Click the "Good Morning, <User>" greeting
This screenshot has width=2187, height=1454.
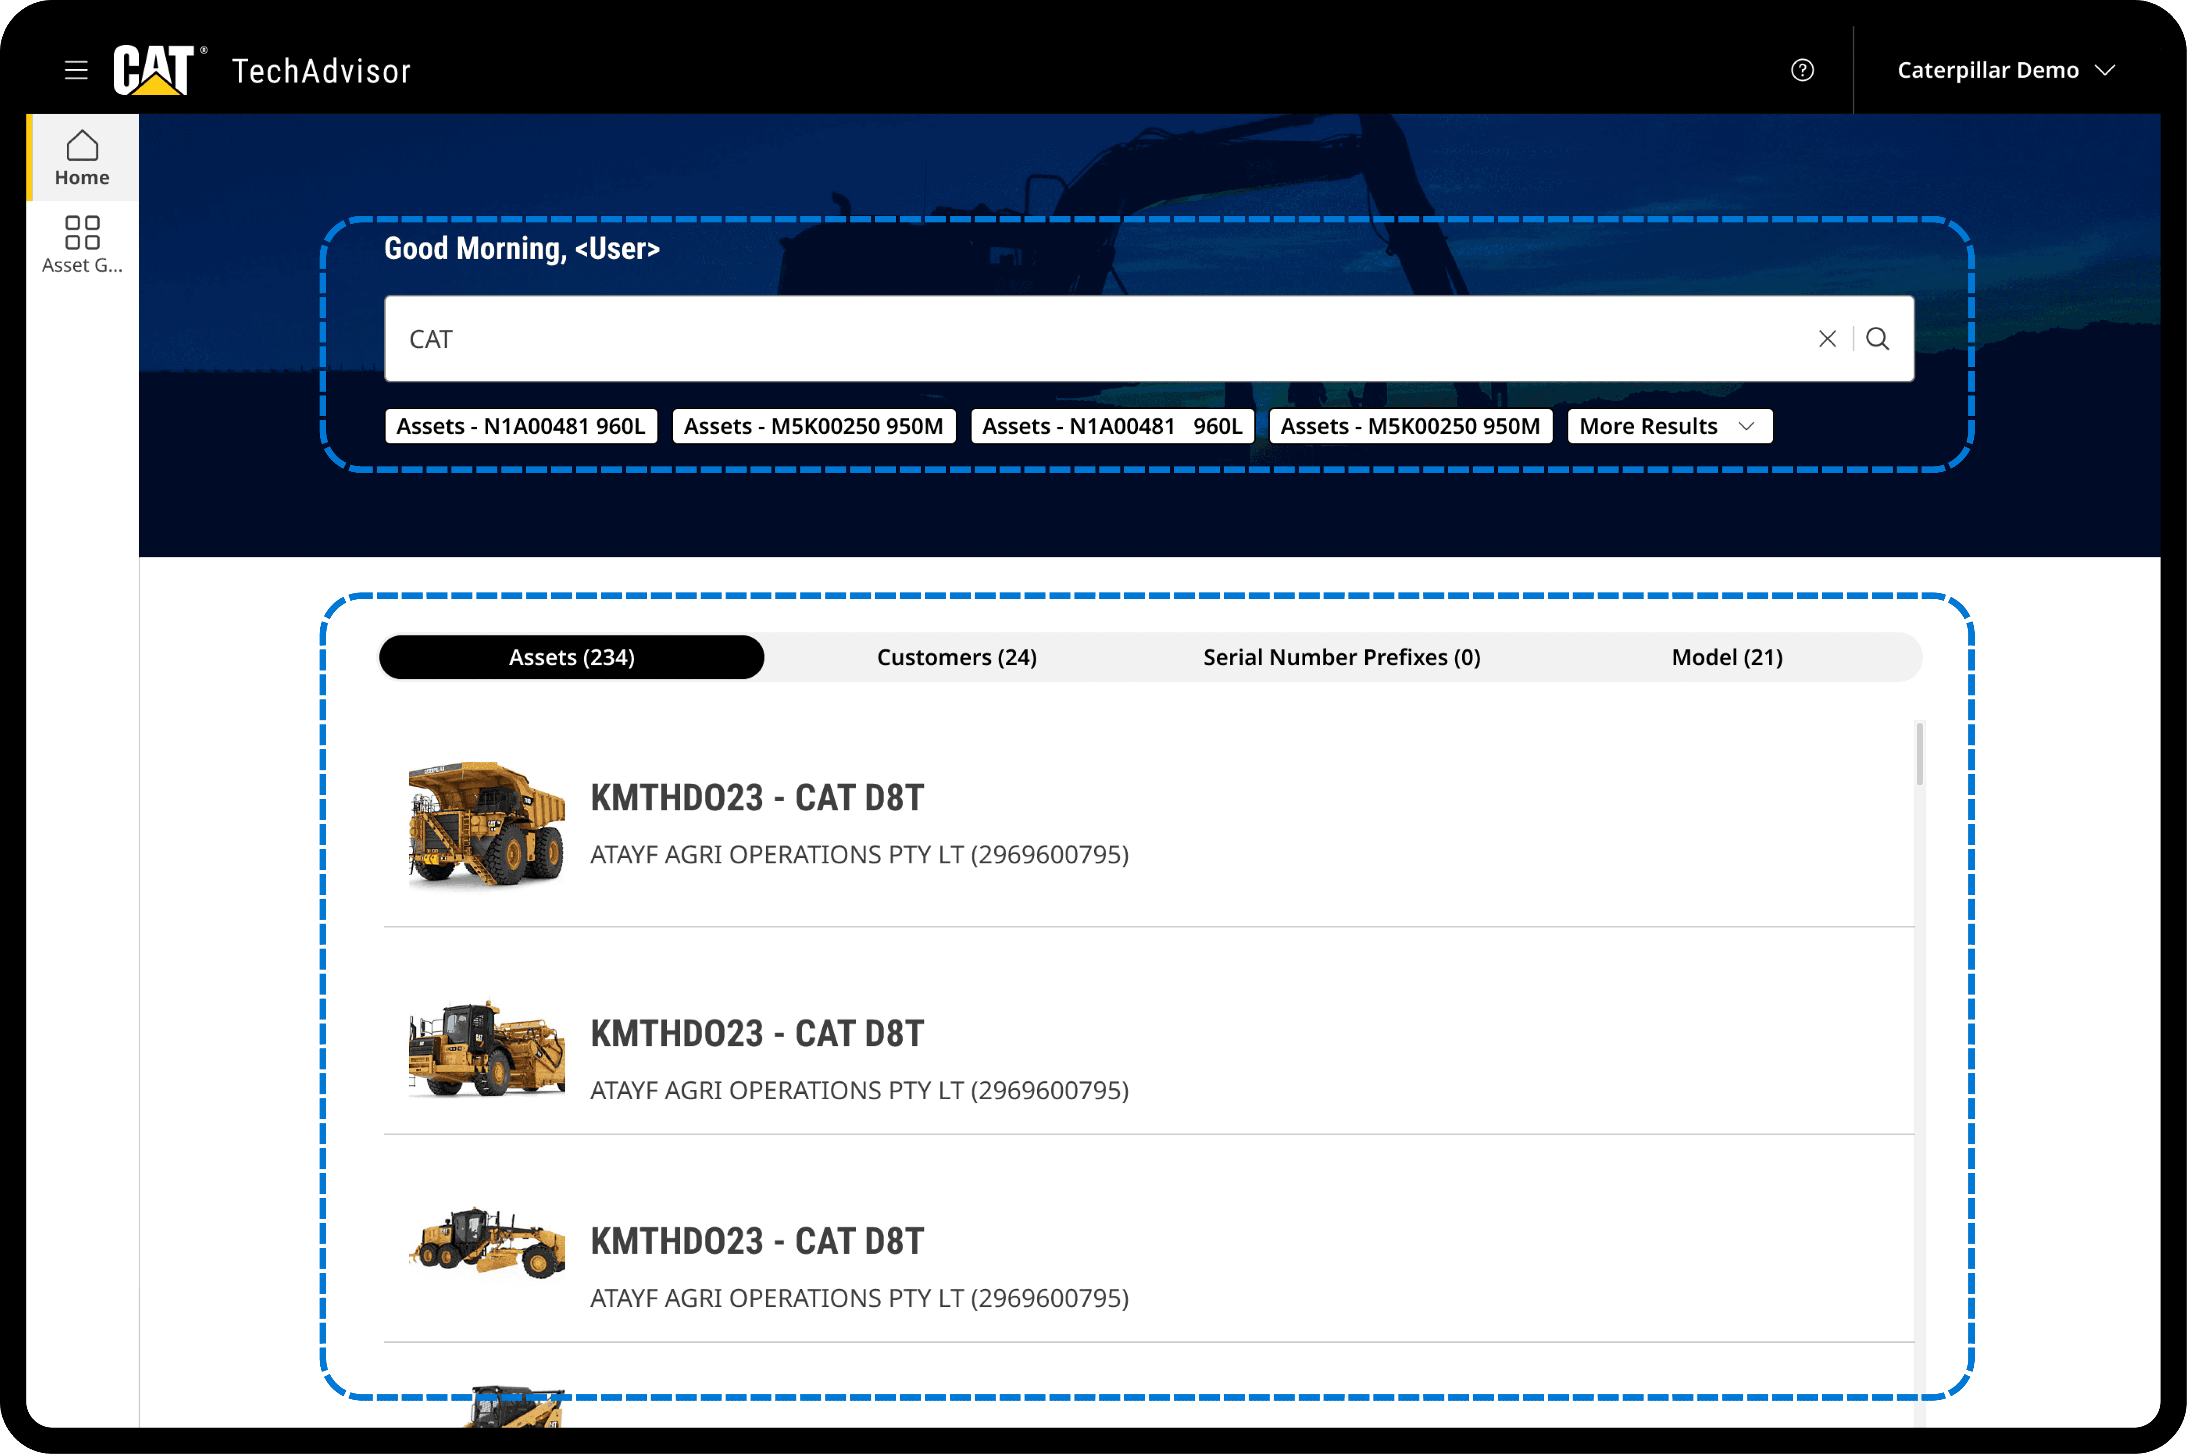tap(522, 249)
